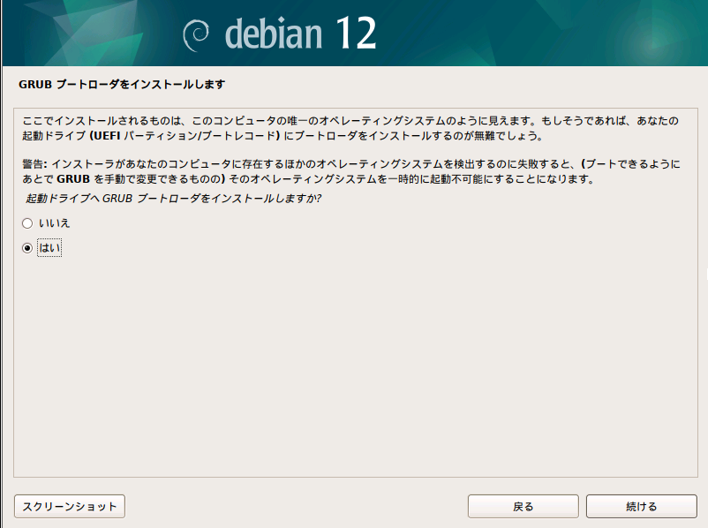Take a screenshot with the スクリーンショット button

70,506
